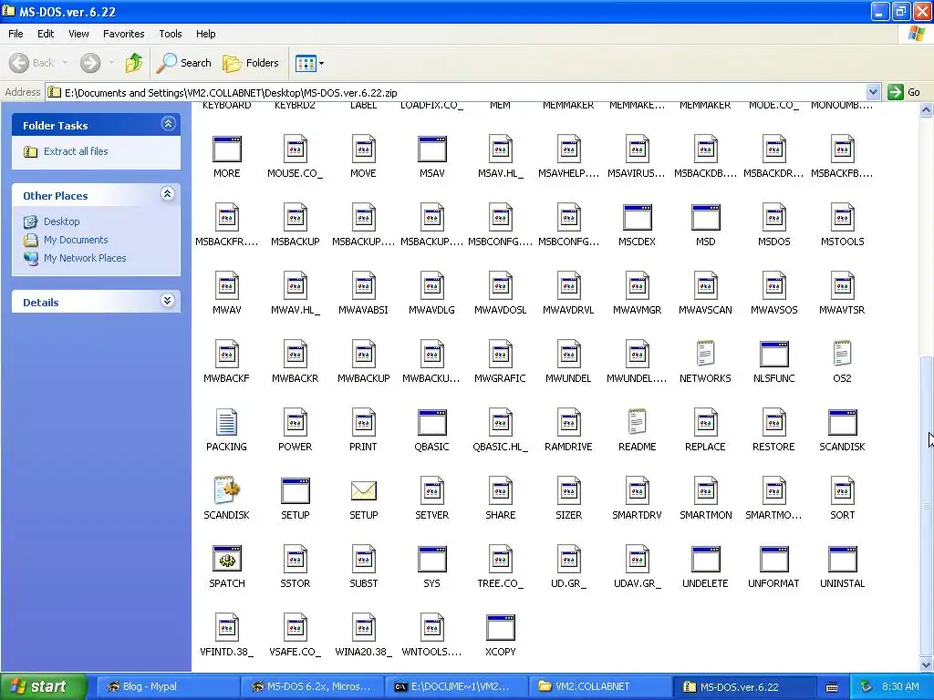
Task: Click the vertical scrollbar down arrow
Action: pos(927,664)
